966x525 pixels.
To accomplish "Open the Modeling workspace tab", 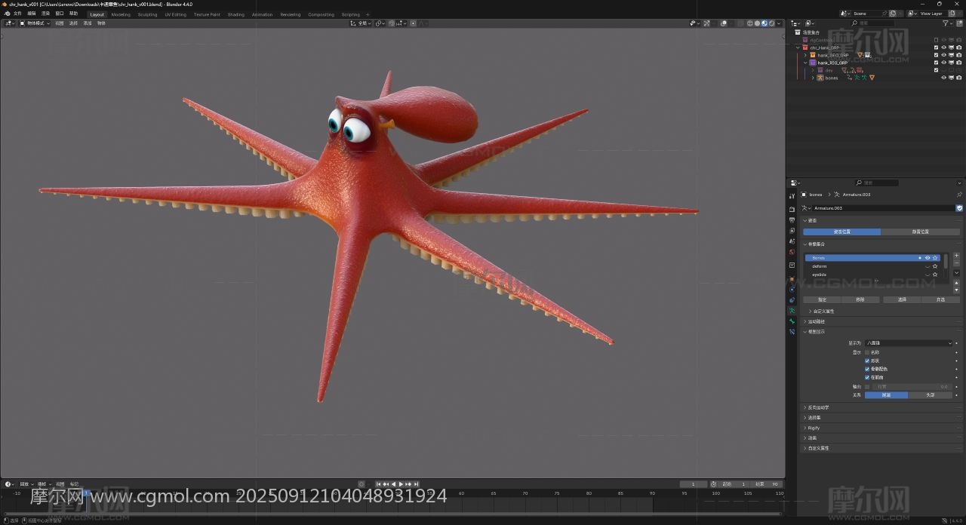I will [121, 14].
